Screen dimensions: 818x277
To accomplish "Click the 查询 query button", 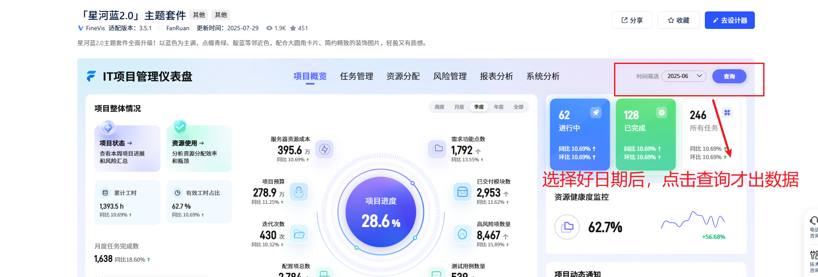I will 729,76.
